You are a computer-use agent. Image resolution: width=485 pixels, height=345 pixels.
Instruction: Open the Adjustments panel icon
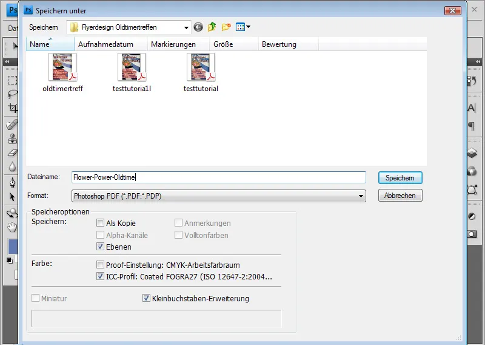[x=472, y=216]
